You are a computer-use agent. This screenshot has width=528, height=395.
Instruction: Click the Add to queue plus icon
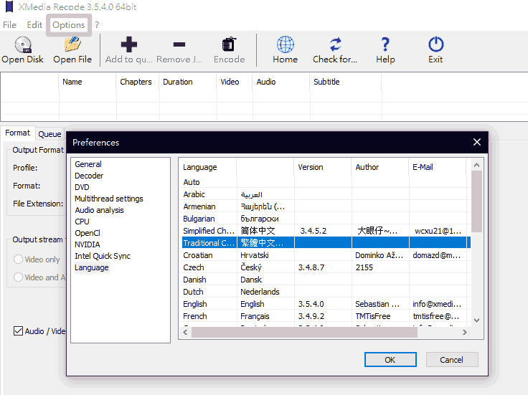click(129, 44)
